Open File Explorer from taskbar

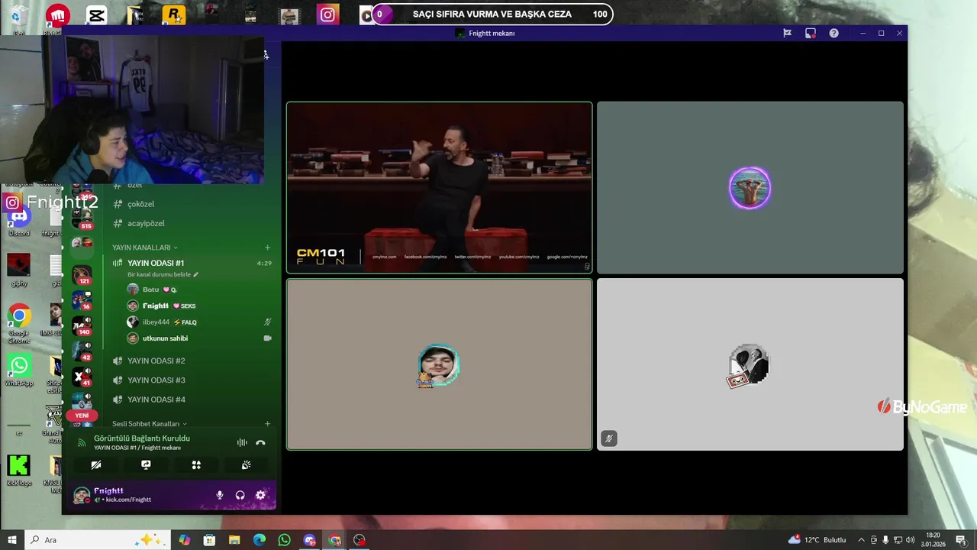tap(234, 540)
